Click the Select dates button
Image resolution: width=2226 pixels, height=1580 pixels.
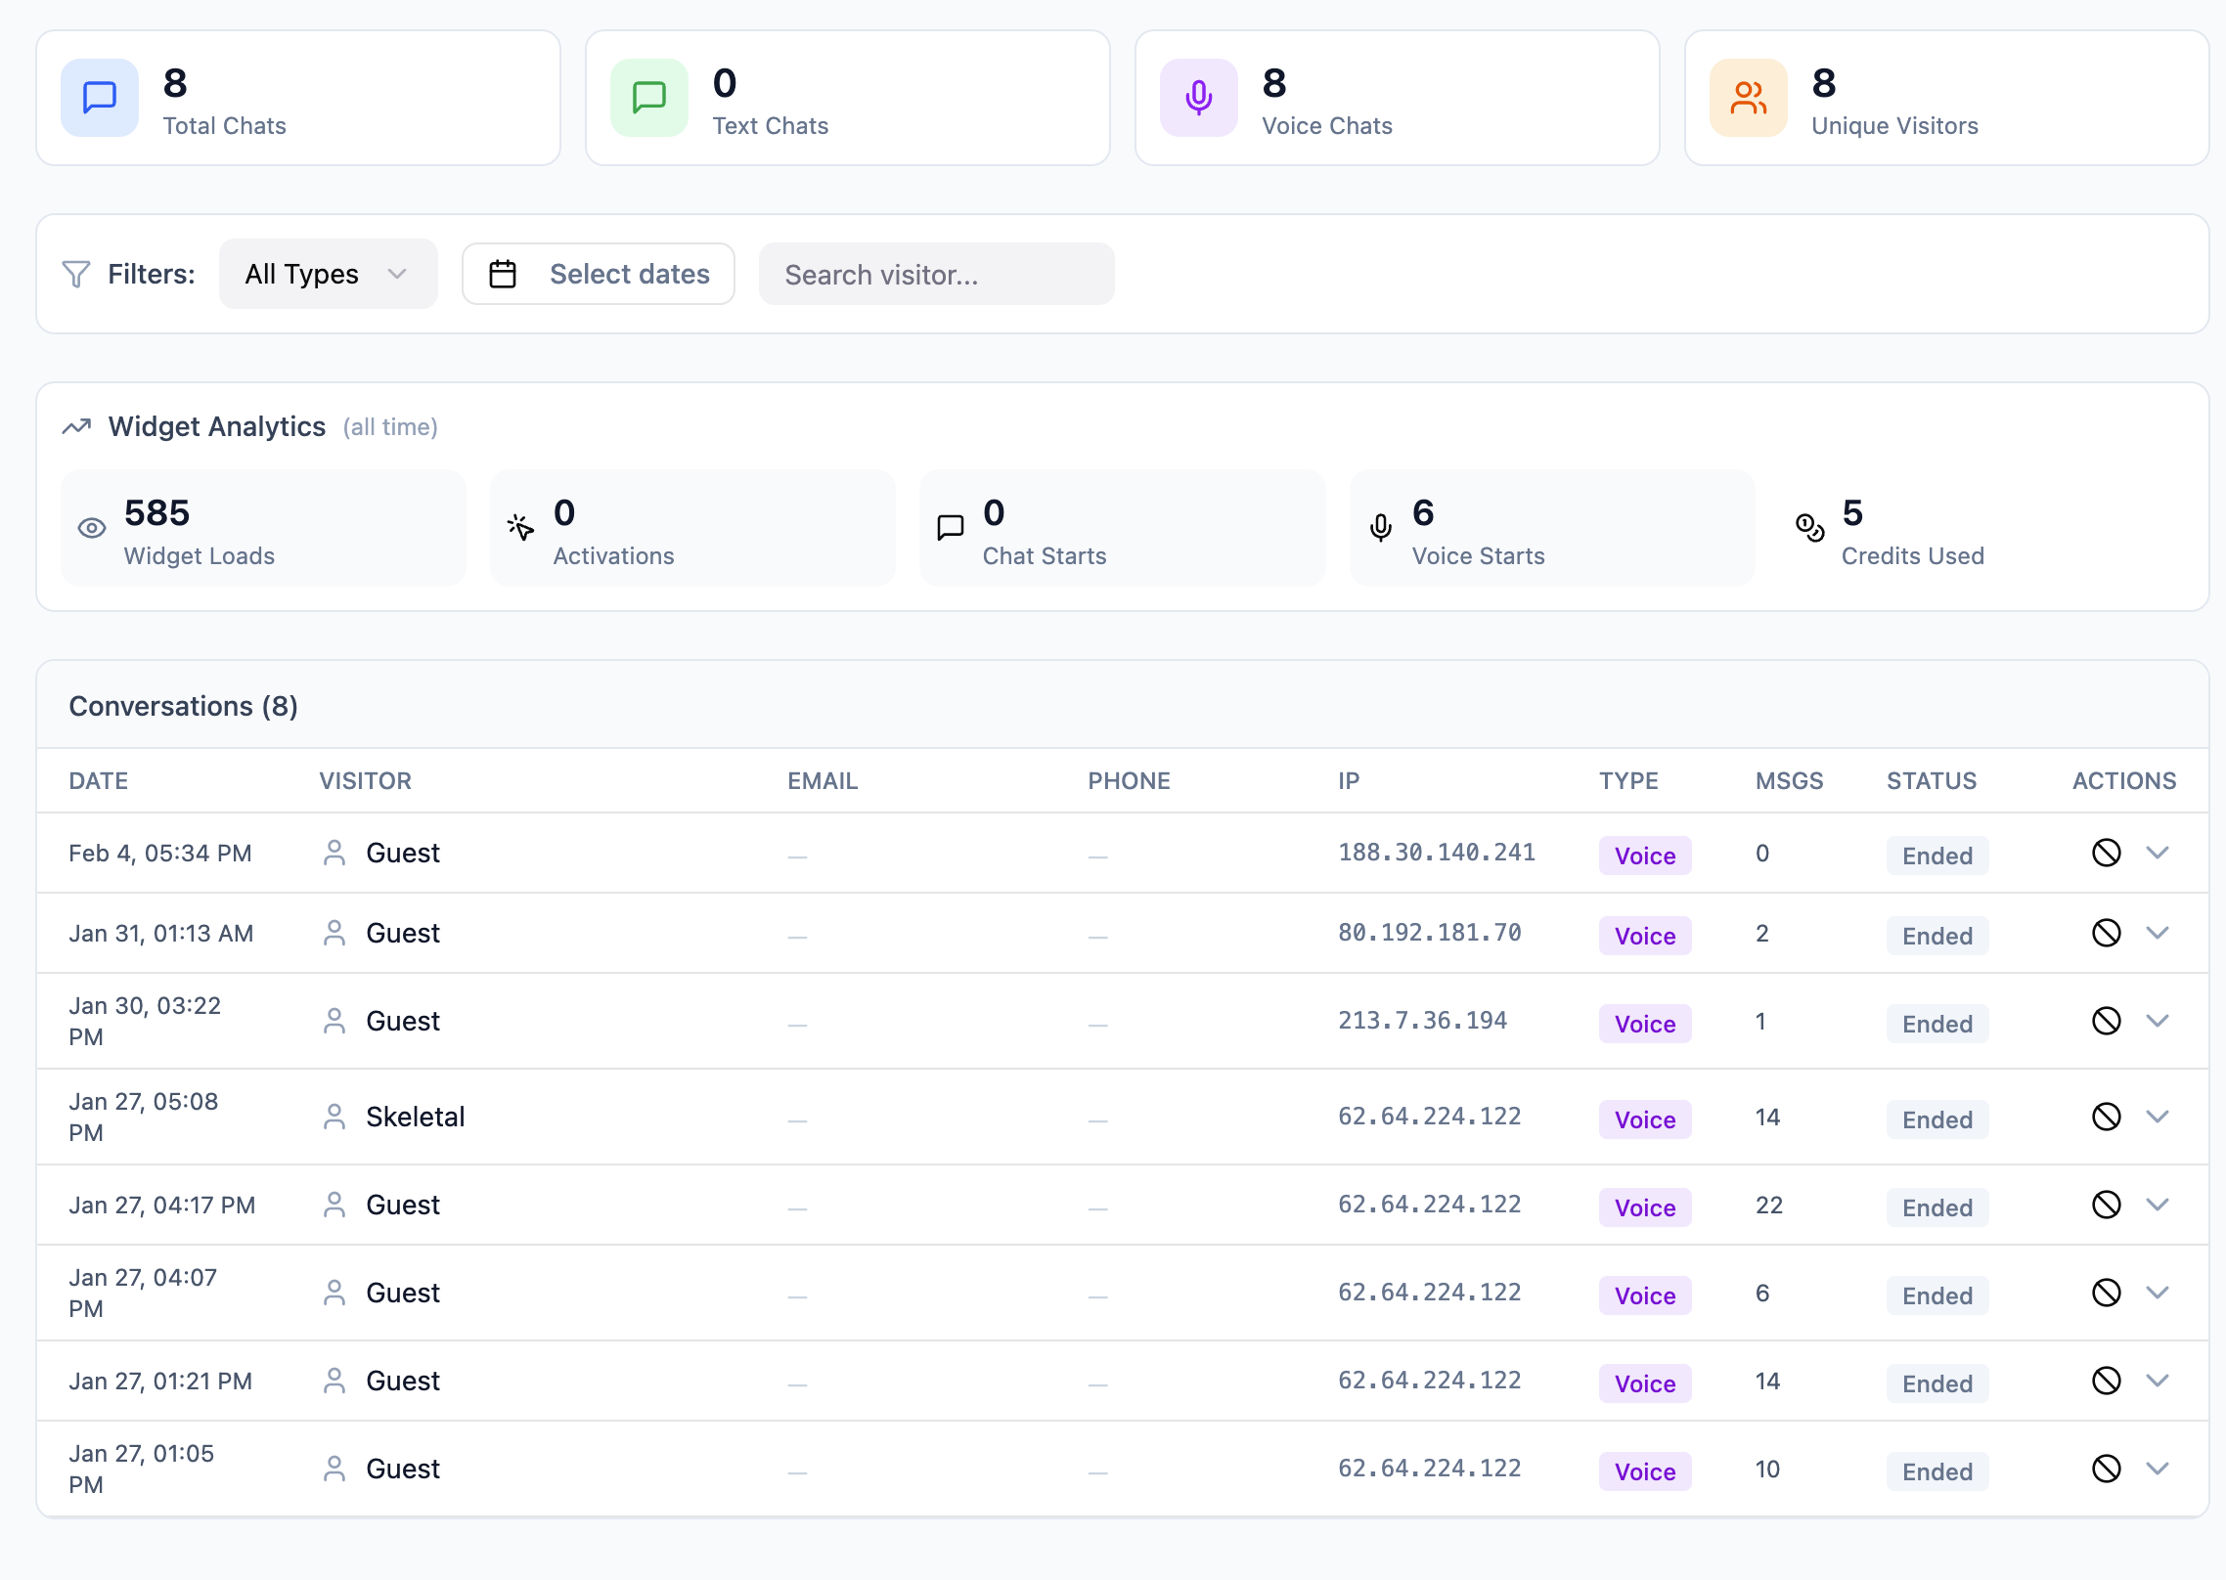599,274
